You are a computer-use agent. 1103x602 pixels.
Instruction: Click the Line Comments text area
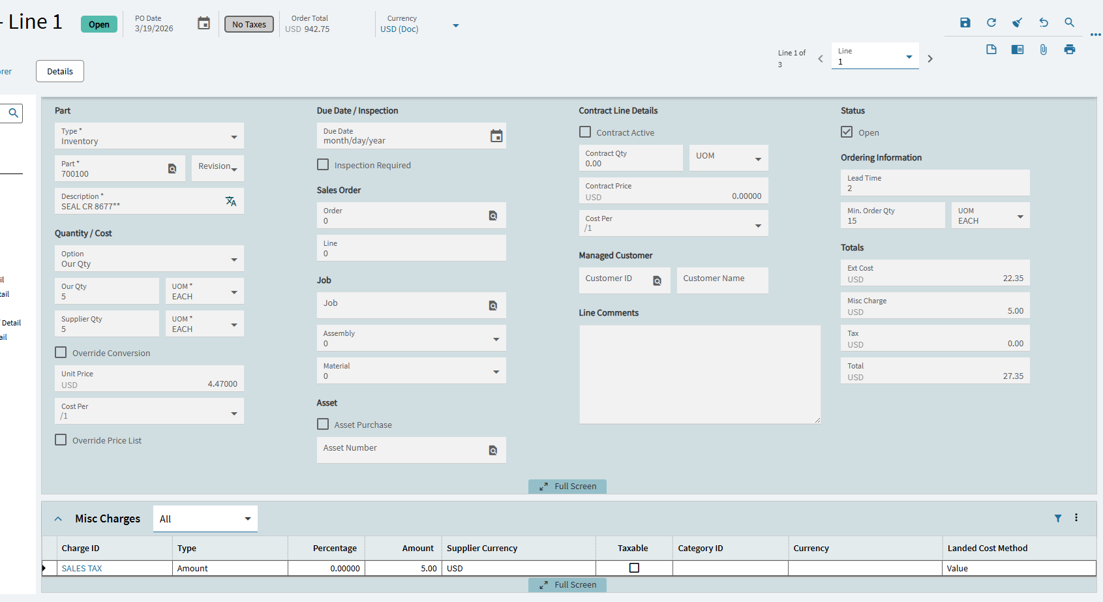tap(700, 374)
